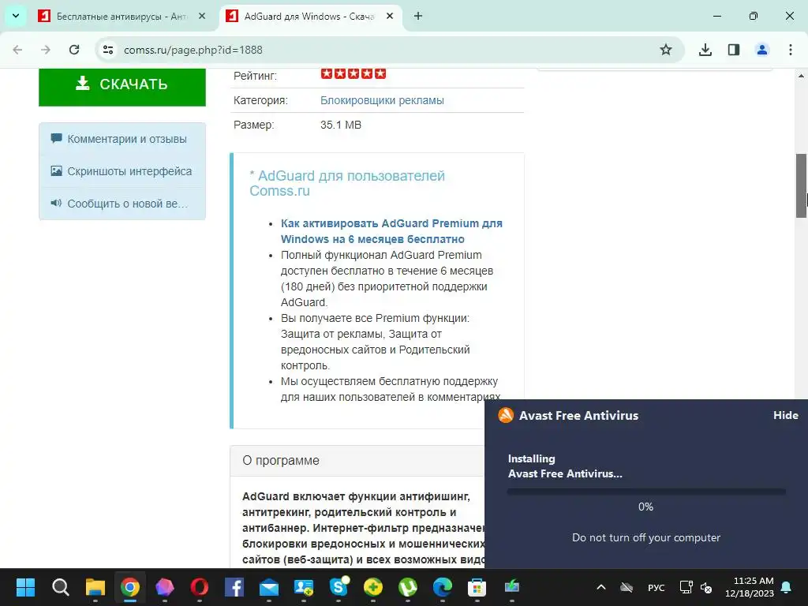
Task: Expand the tab search dropdown
Action: pyautogui.click(x=16, y=16)
